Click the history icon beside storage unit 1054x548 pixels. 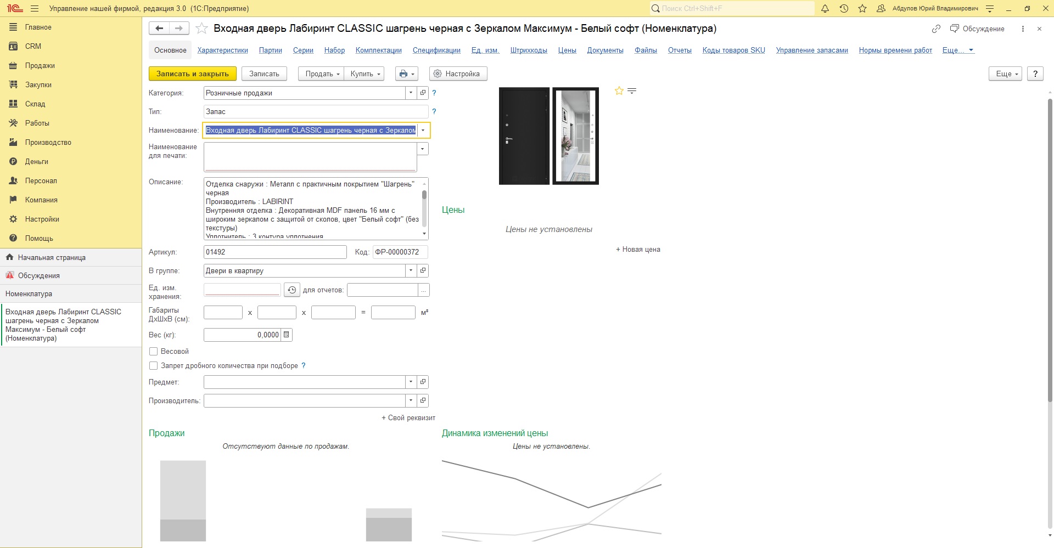(x=291, y=290)
